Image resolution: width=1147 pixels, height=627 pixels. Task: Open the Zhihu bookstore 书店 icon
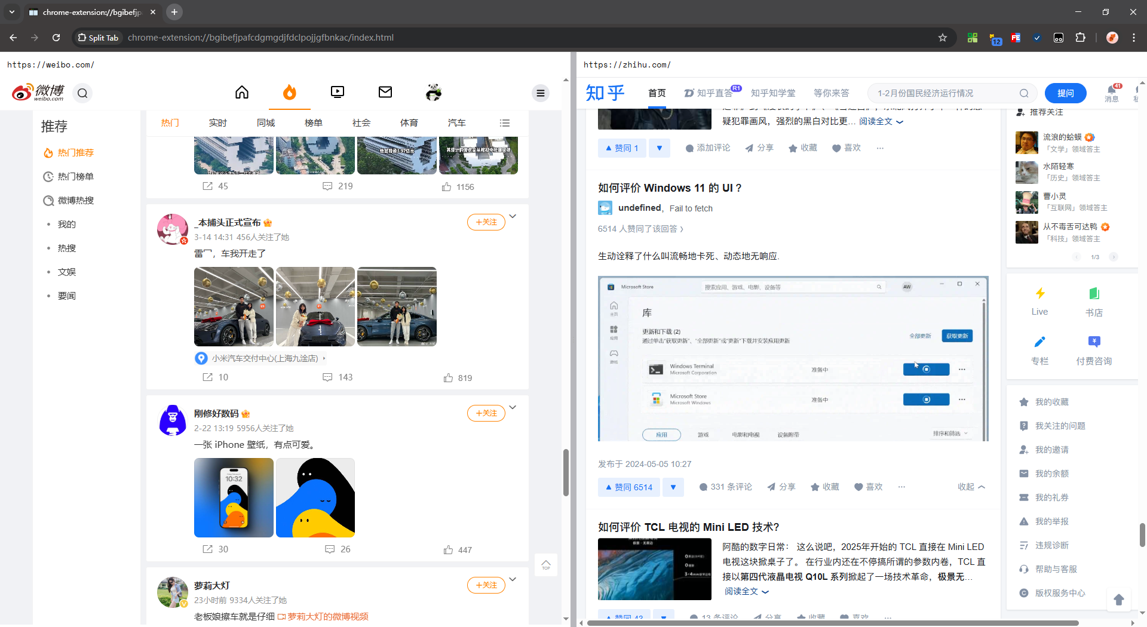pyautogui.click(x=1093, y=300)
